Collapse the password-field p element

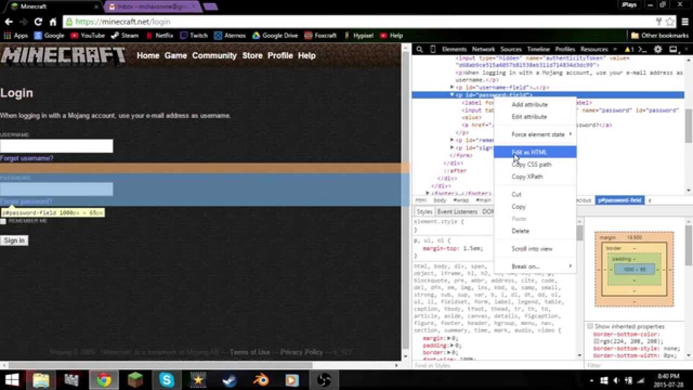452,95
